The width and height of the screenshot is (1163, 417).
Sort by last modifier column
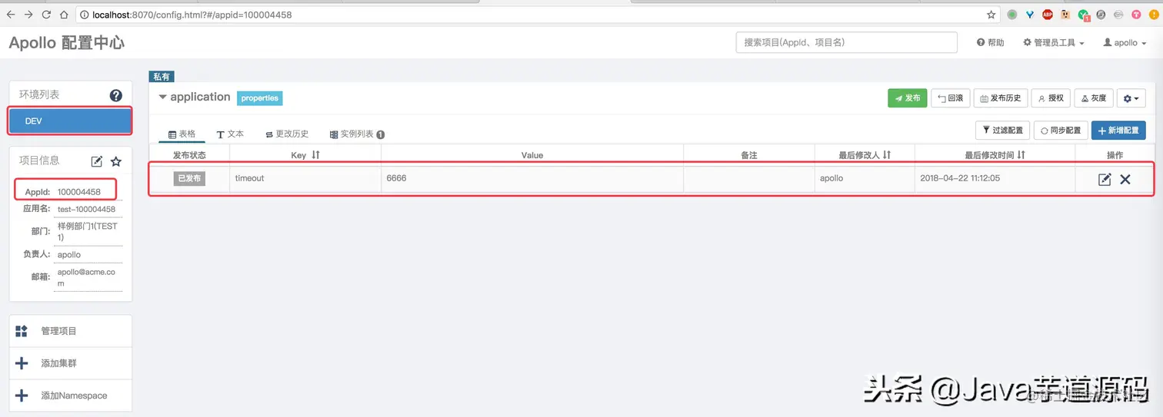tap(887, 155)
